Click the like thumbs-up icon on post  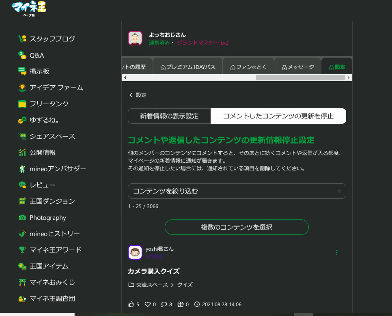point(131,304)
